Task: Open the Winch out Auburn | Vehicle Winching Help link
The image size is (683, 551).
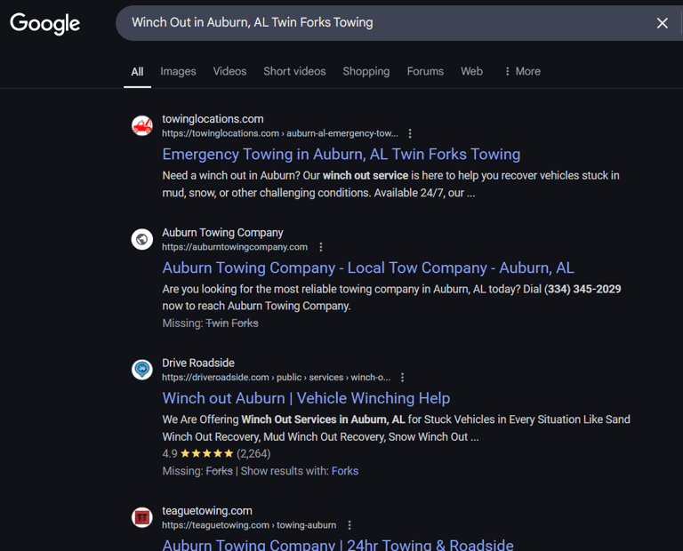Action: pos(306,398)
